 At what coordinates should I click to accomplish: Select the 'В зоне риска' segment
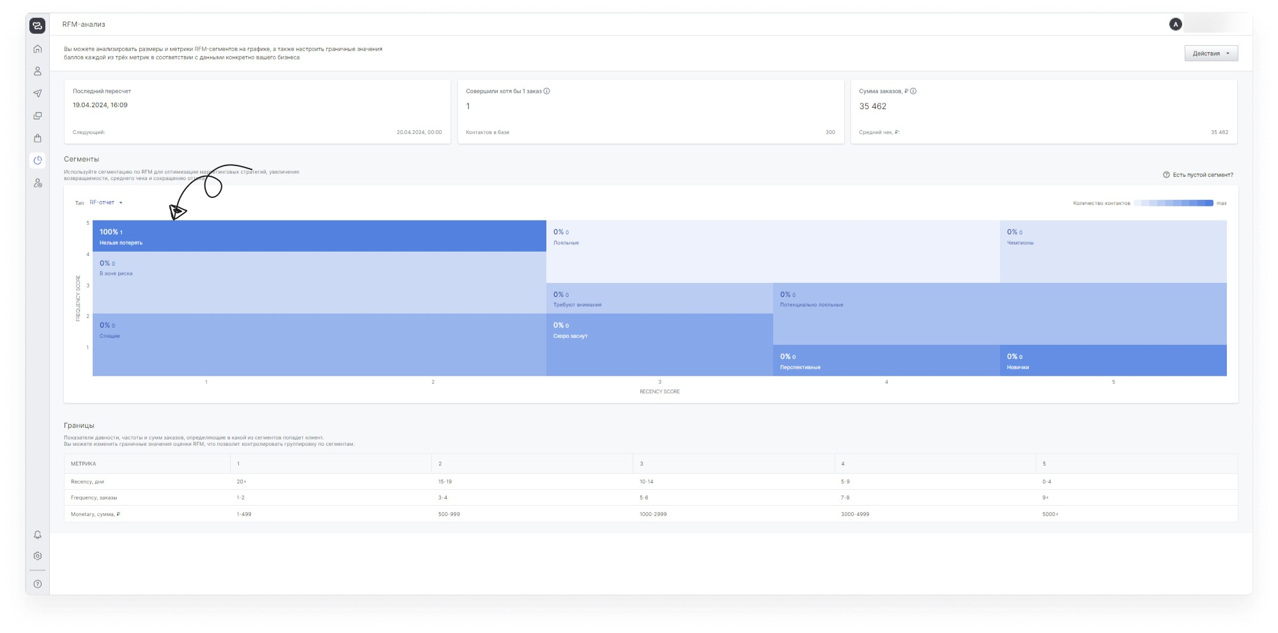point(319,282)
